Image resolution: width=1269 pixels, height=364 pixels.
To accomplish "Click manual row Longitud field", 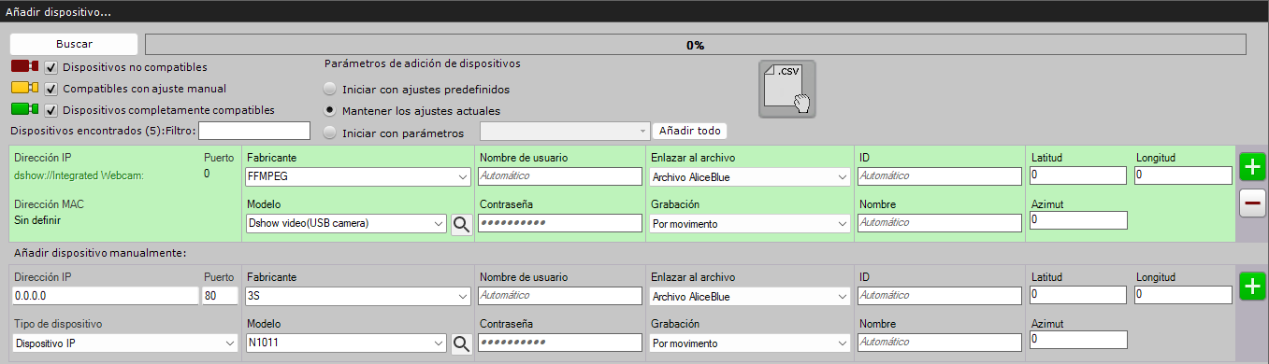I will [1183, 295].
